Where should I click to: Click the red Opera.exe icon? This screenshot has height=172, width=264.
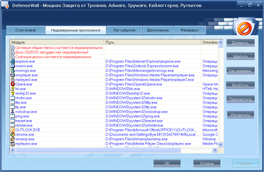[13, 84]
